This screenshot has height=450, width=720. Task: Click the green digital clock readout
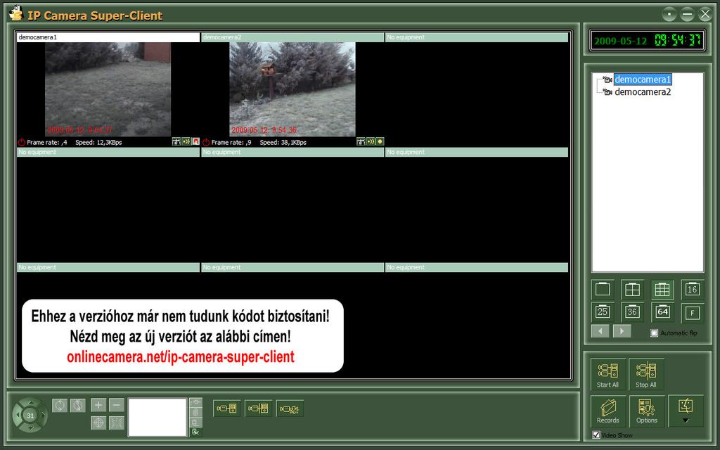pyautogui.click(x=678, y=40)
